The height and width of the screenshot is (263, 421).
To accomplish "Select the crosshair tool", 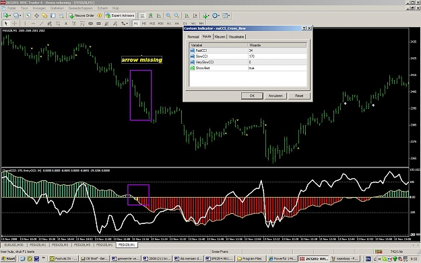I will point(15,24).
